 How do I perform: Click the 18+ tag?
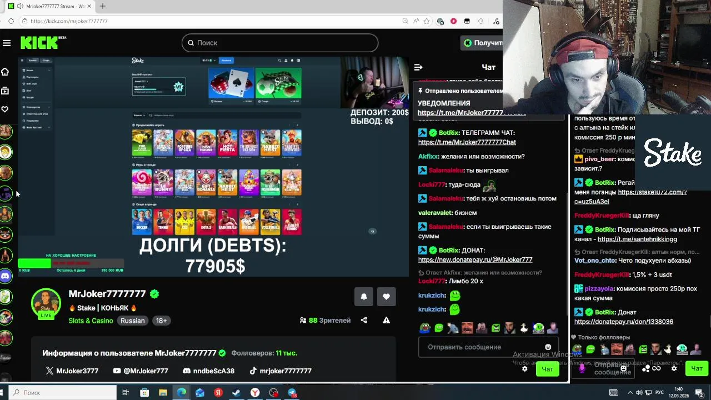(161, 321)
